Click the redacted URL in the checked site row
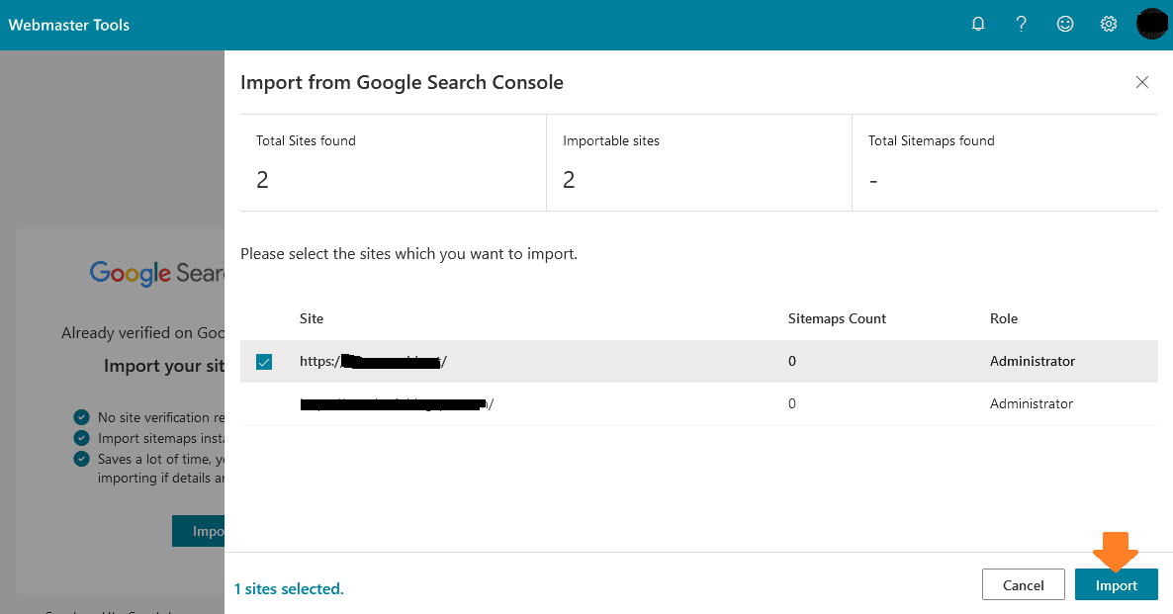Screen dimensions: 1173x614 373,361
